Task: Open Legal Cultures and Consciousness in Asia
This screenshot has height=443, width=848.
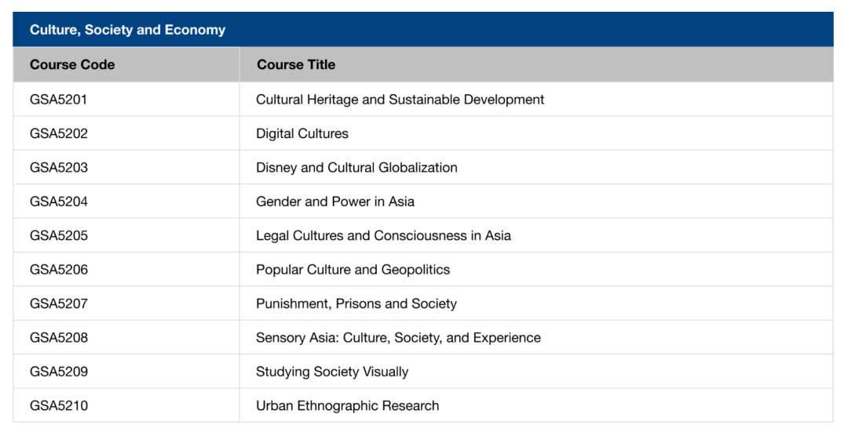Action: pos(383,235)
